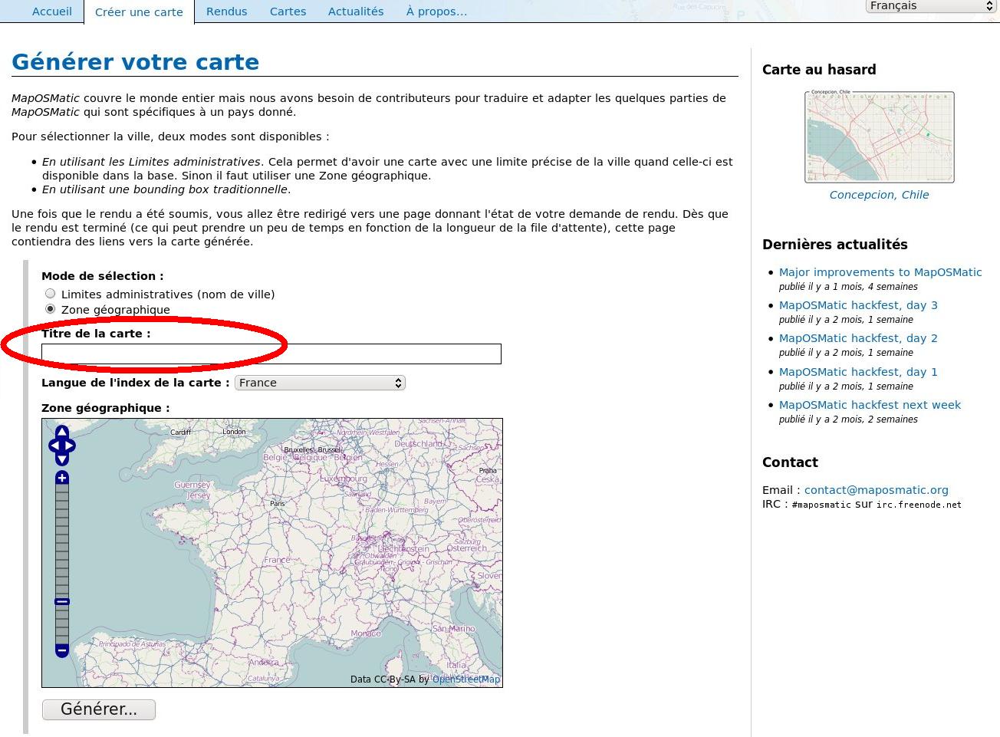
Task: Open the OpenStreetMap attribution link
Action: point(466,679)
